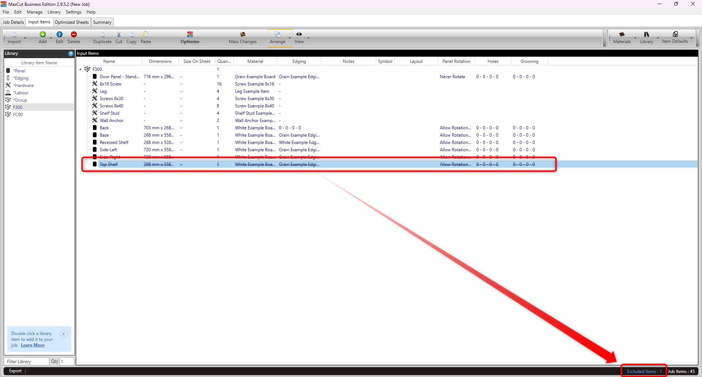
Task: Select the *Group library item icon
Action: point(8,100)
